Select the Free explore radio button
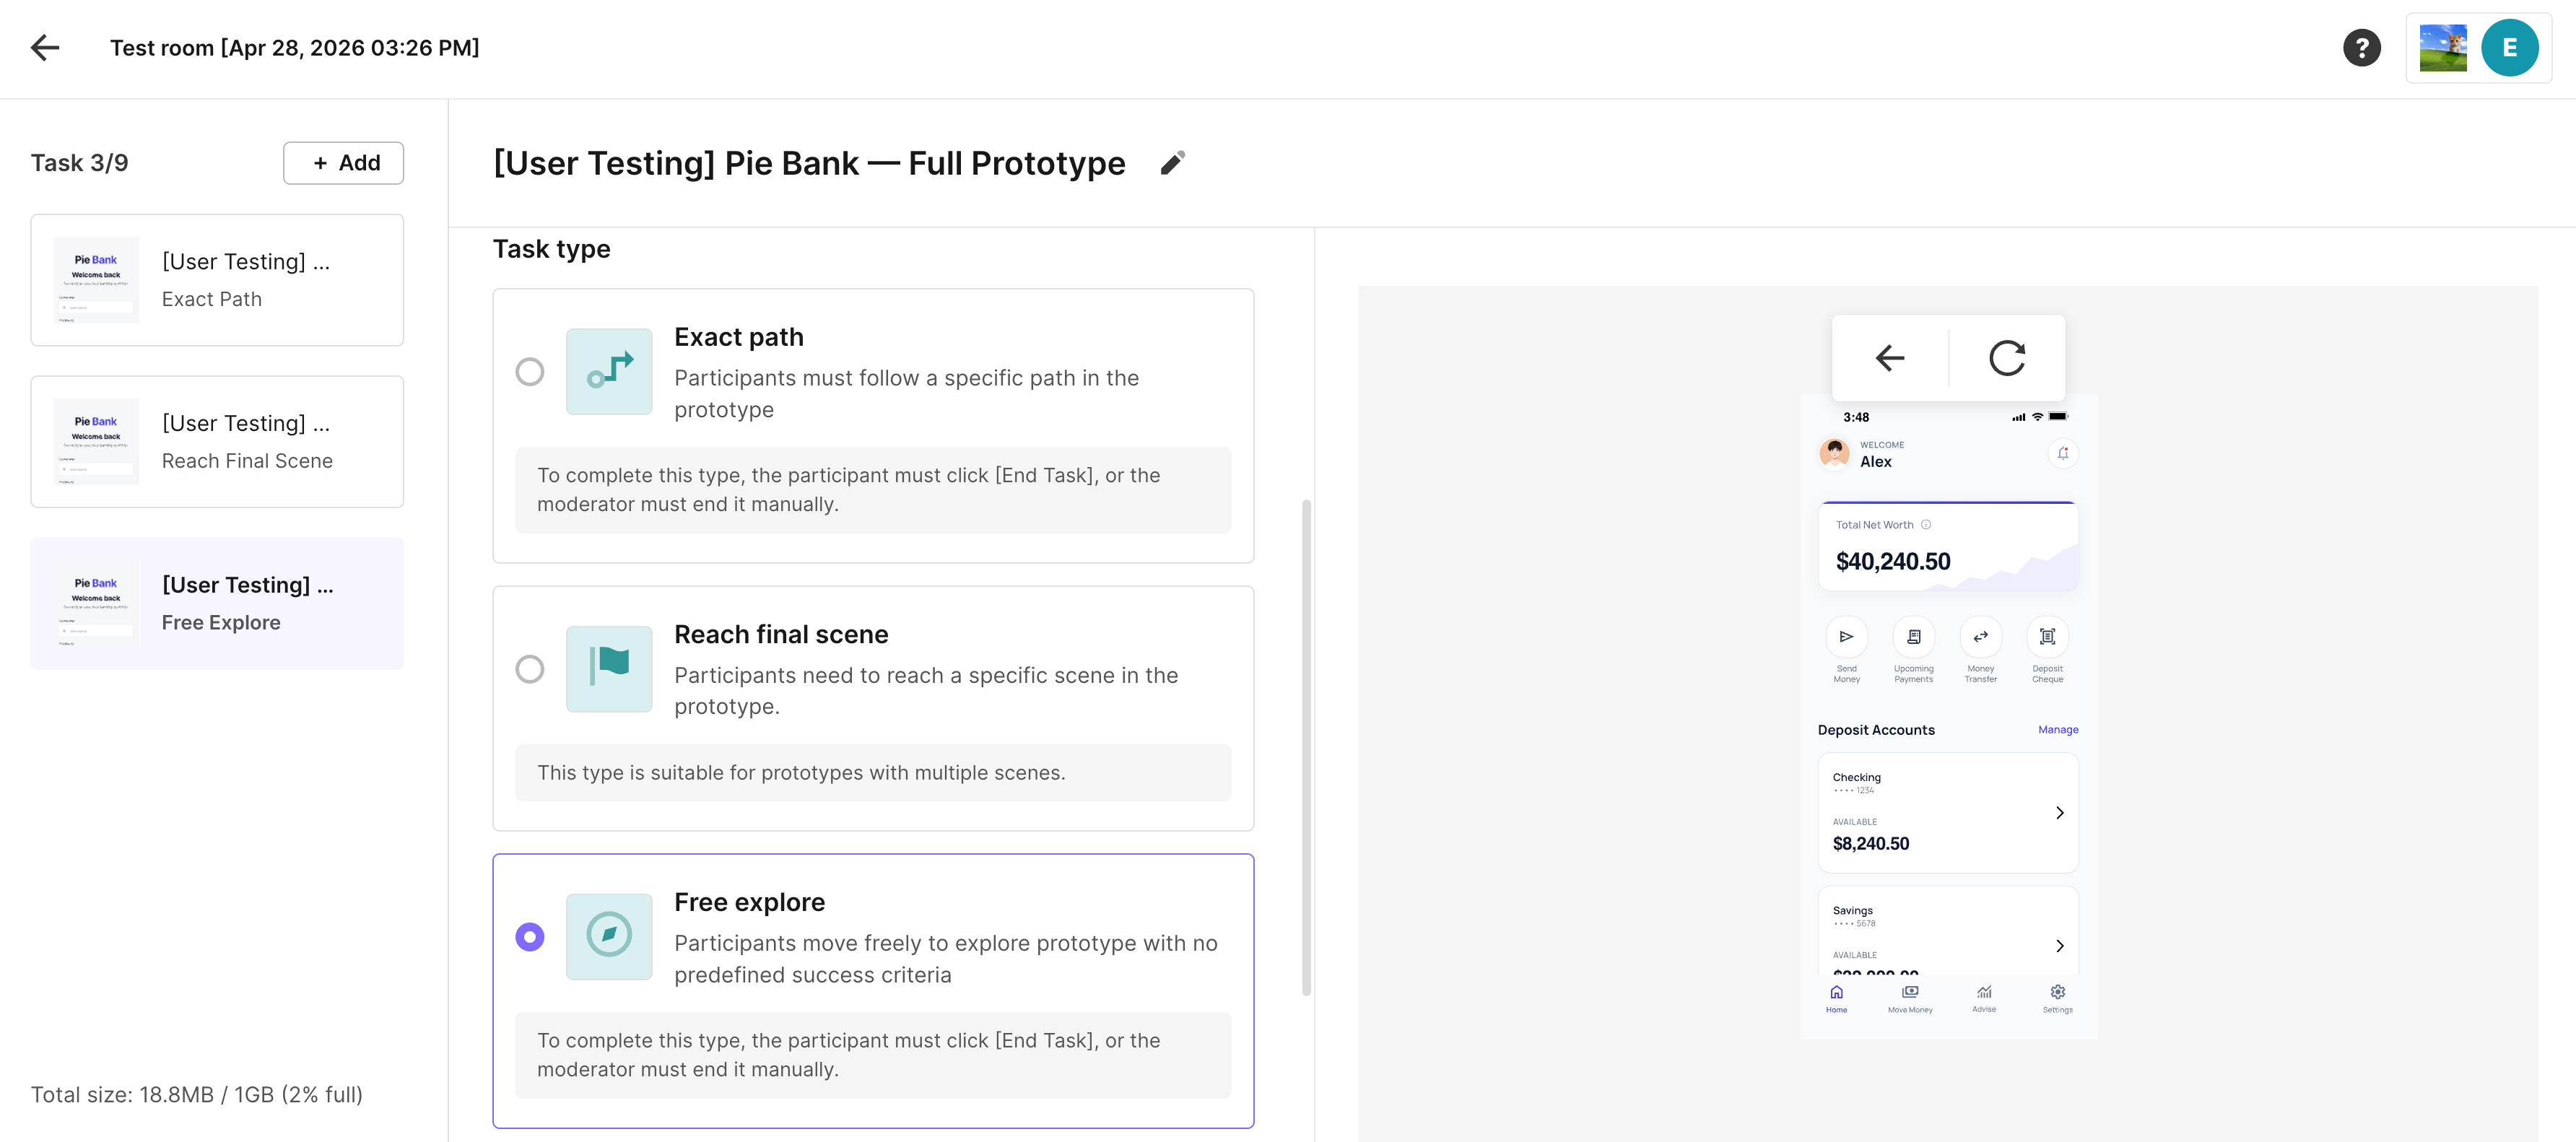The height and width of the screenshot is (1142, 2576). (x=529, y=936)
